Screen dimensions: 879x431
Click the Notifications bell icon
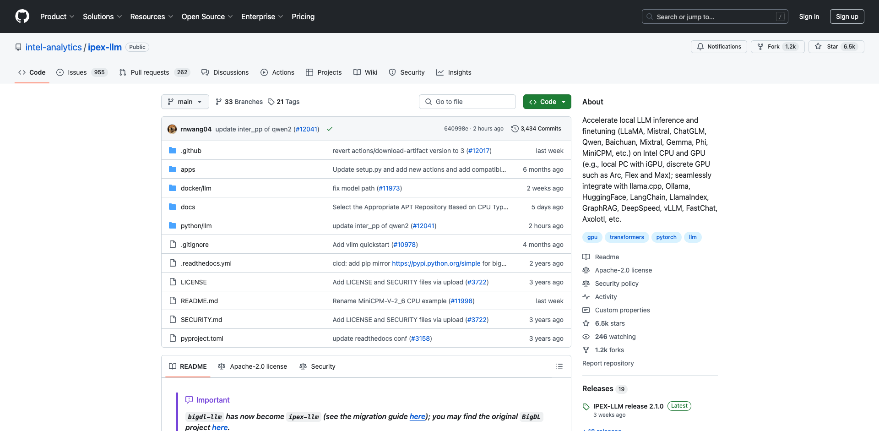(700, 47)
